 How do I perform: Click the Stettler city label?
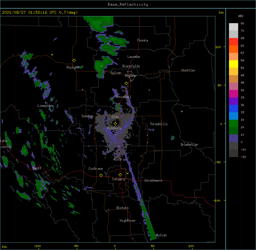coord(188,70)
